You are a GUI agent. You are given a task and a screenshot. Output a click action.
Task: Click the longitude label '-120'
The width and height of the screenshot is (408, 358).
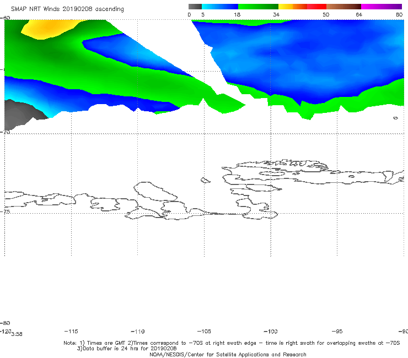[x=6, y=331]
